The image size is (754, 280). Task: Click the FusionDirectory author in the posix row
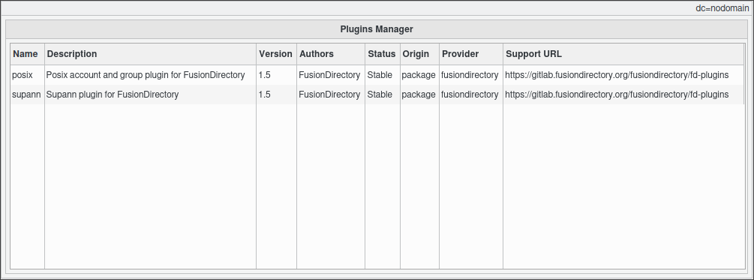pyautogui.click(x=330, y=75)
